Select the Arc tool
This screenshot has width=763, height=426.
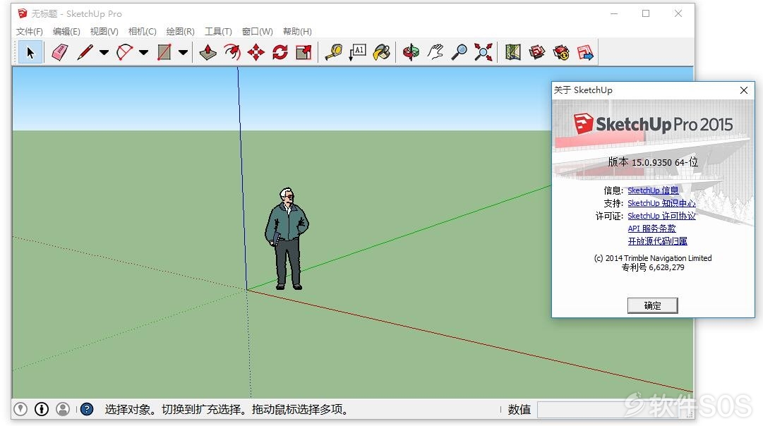click(x=124, y=52)
